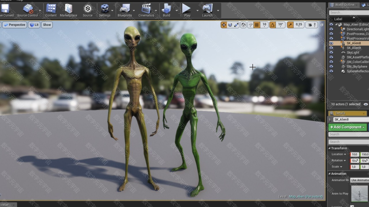Open editor Settings
The height and width of the screenshot is (207, 369).
coord(104,10)
